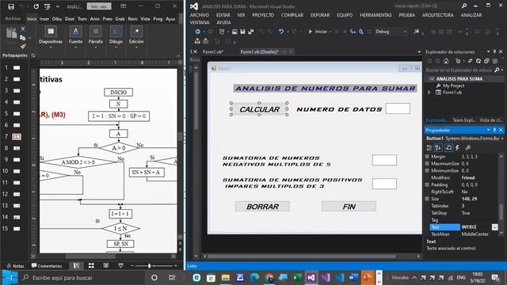Open the HERRAMIENTAS menu in Visual Studio
The image size is (507, 285).
(x=375, y=15)
